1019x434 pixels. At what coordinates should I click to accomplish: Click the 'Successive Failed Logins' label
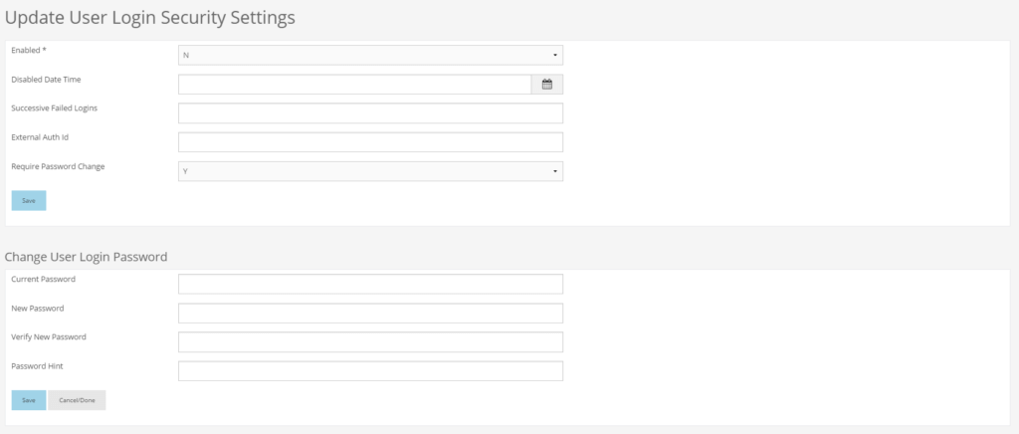click(55, 108)
